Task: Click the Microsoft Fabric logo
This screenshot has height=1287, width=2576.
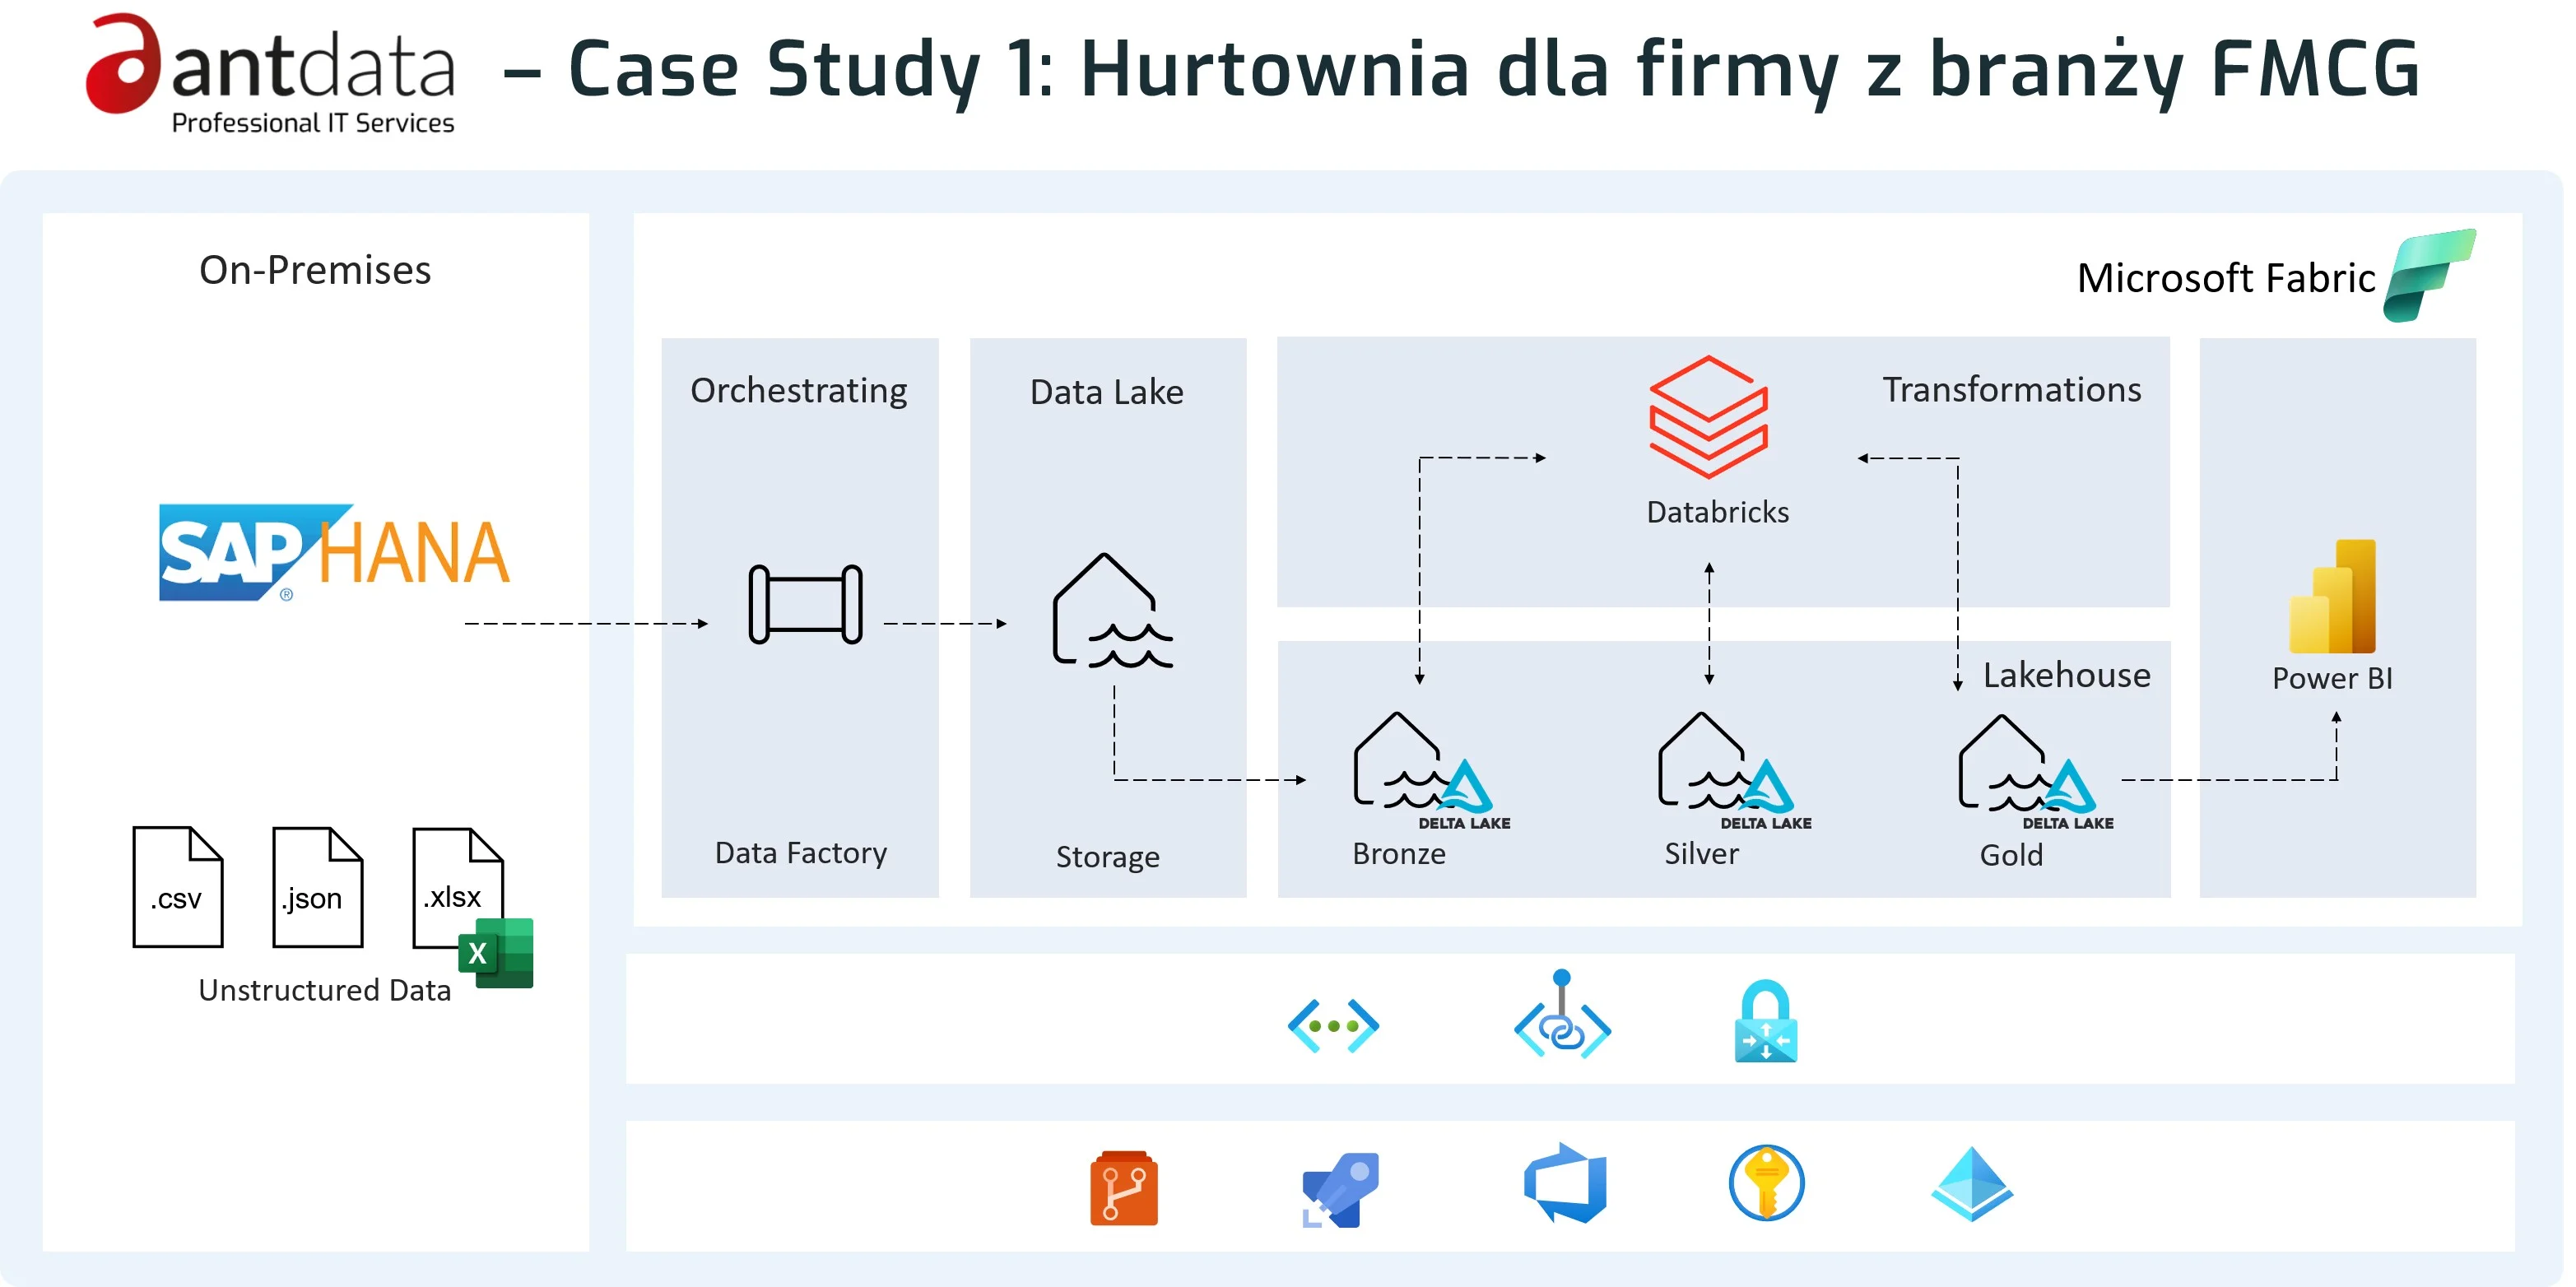Action: 2429,275
